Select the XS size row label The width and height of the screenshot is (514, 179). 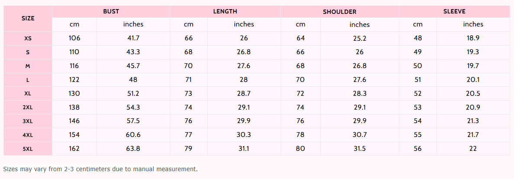point(28,38)
